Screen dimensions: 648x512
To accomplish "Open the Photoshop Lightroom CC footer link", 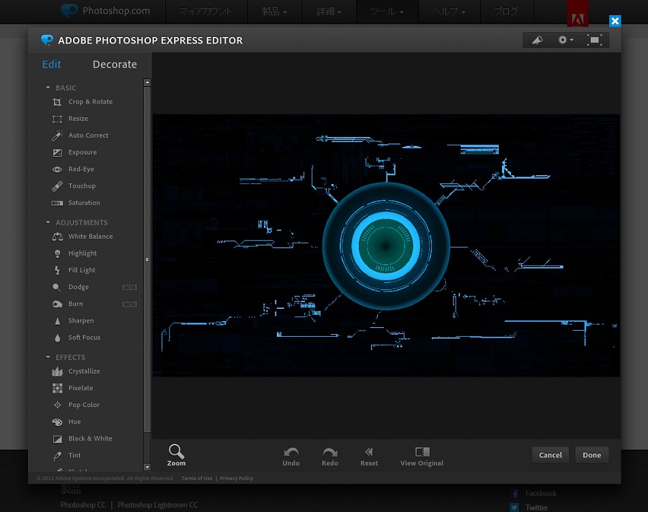I will pos(158,505).
